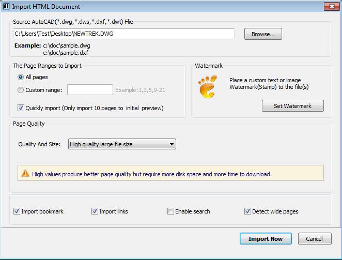The height and width of the screenshot is (260, 342).
Task: Click the Quality And Size label
Action: [40, 145]
